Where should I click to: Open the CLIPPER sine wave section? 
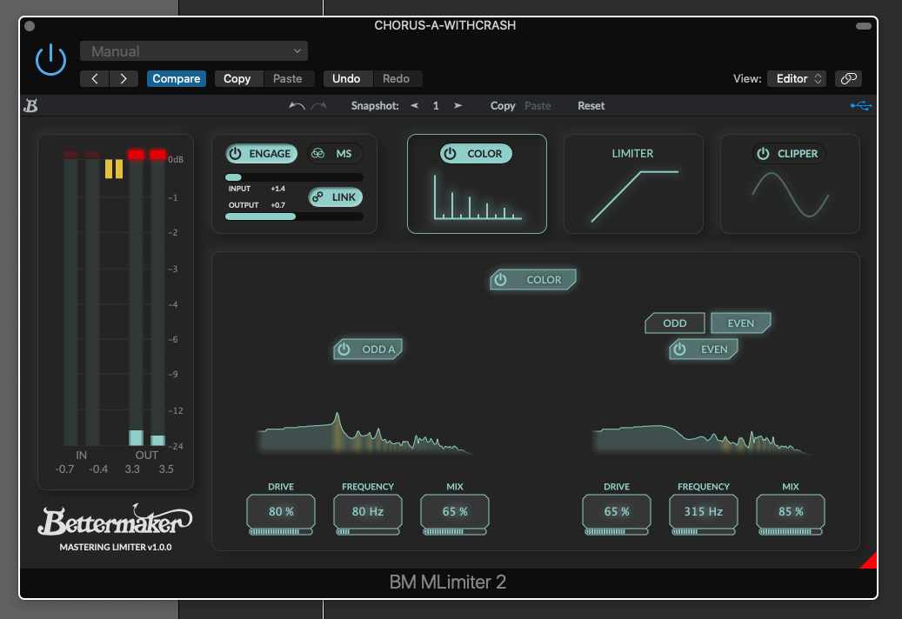(x=791, y=194)
